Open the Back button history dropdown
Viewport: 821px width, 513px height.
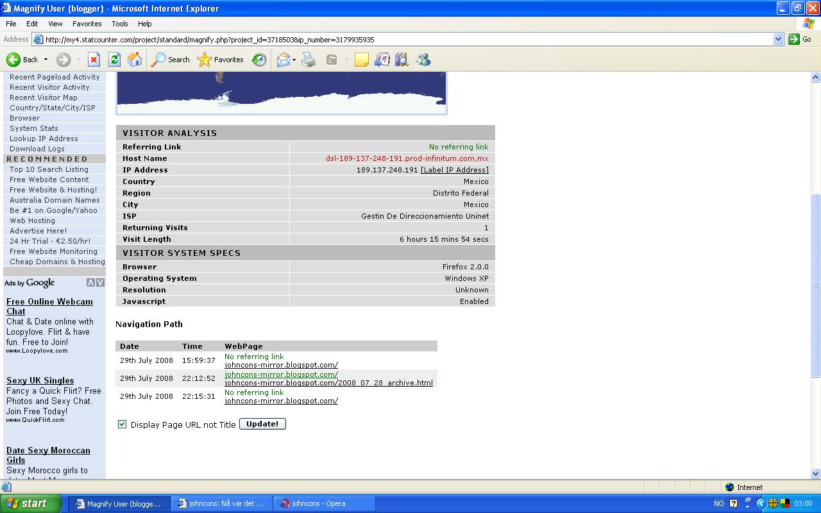pyautogui.click(x=46, y=60)
